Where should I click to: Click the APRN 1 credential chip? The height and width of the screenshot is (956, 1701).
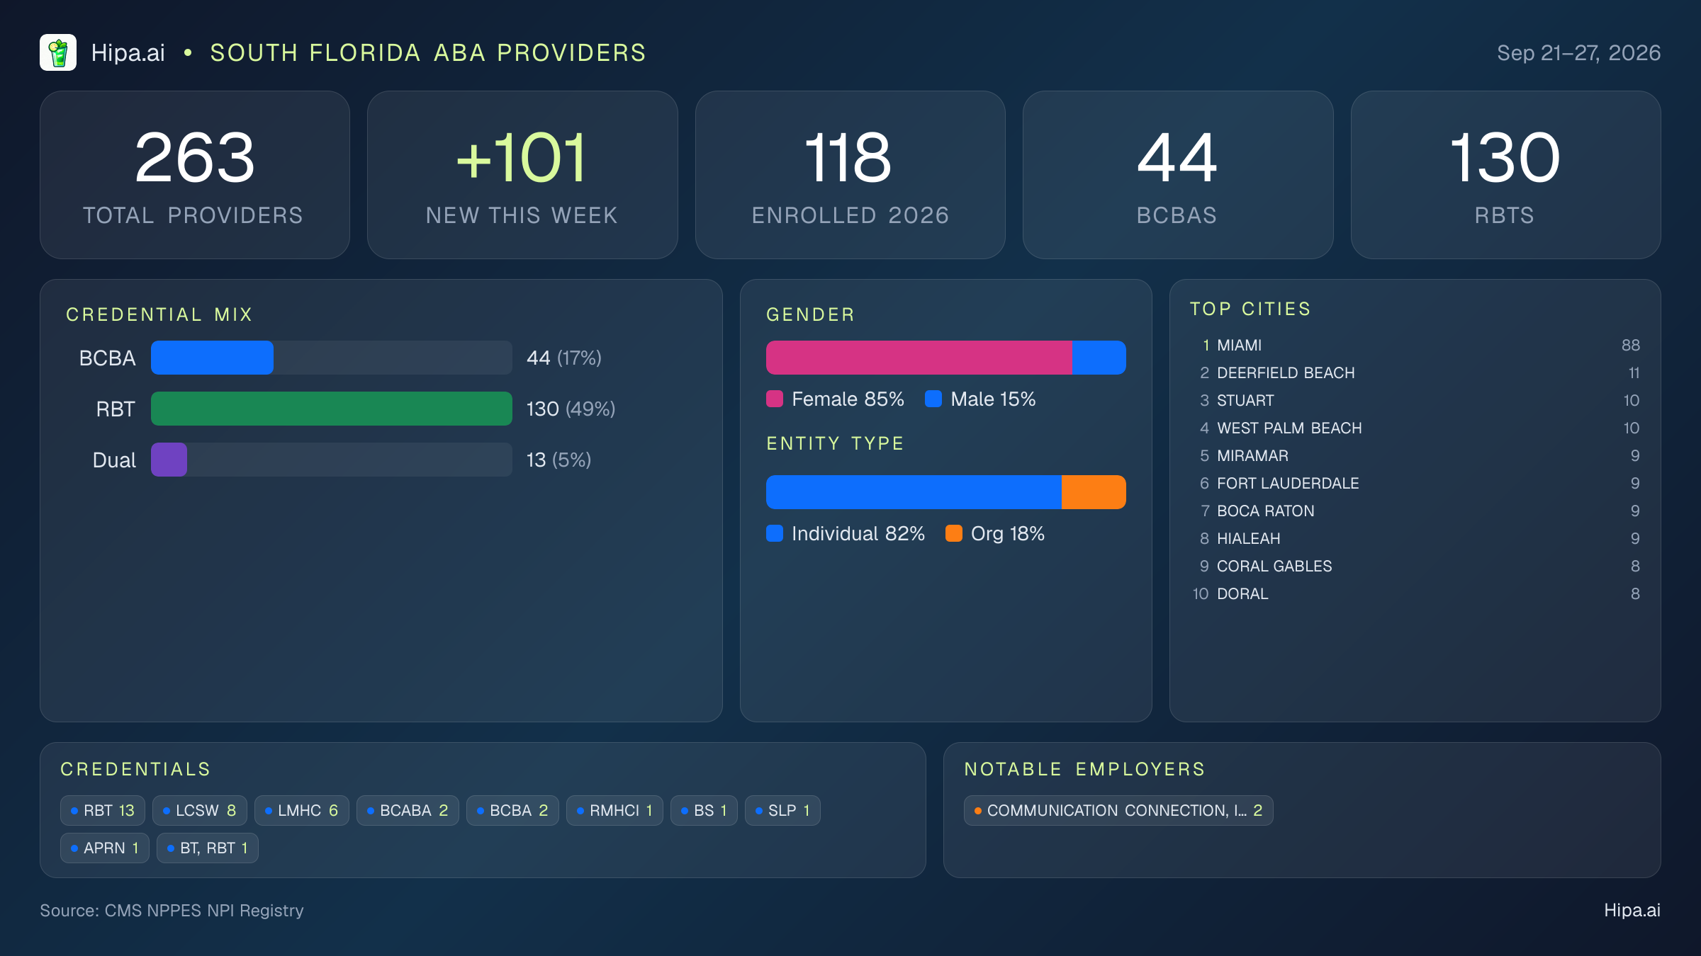[105, 848]
